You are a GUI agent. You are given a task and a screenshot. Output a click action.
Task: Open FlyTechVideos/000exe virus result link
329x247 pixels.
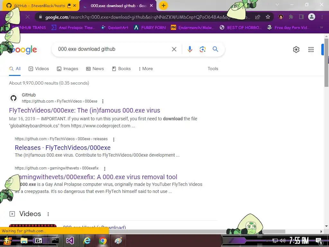[84, 111]
